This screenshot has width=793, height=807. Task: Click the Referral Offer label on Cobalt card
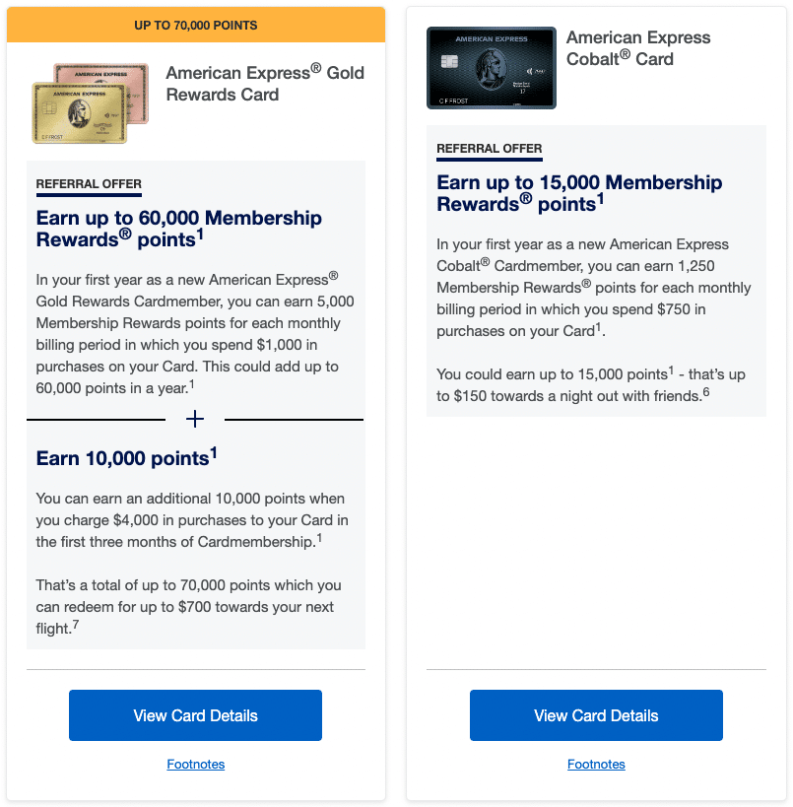coord(490,149)
